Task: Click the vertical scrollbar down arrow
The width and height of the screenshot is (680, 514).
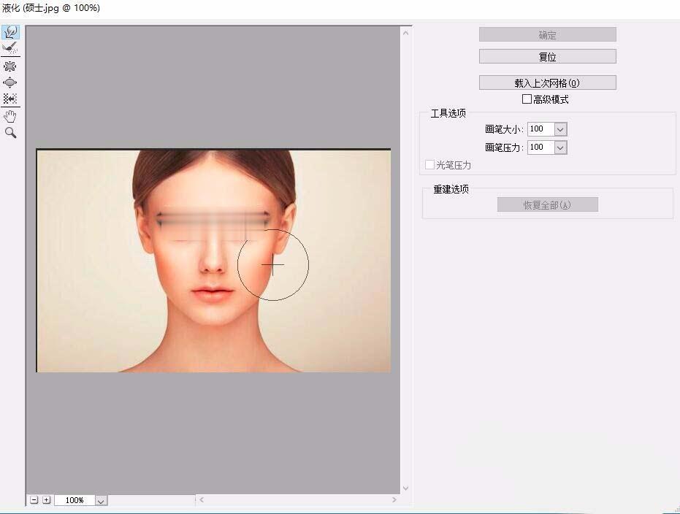Action: coord(405,488)
